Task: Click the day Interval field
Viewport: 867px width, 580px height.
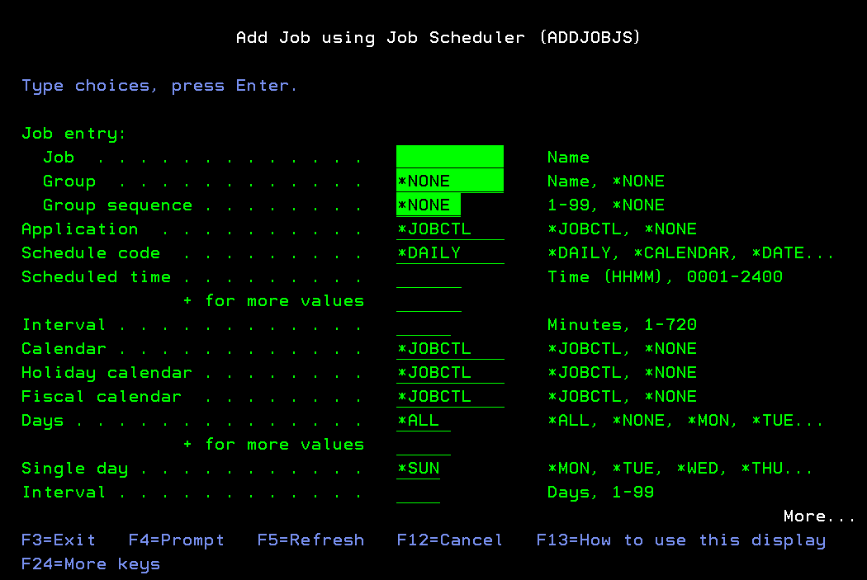Action: coord(418,492)
